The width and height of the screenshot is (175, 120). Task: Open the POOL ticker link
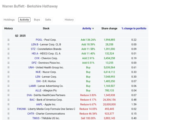[x=39, y=40]
